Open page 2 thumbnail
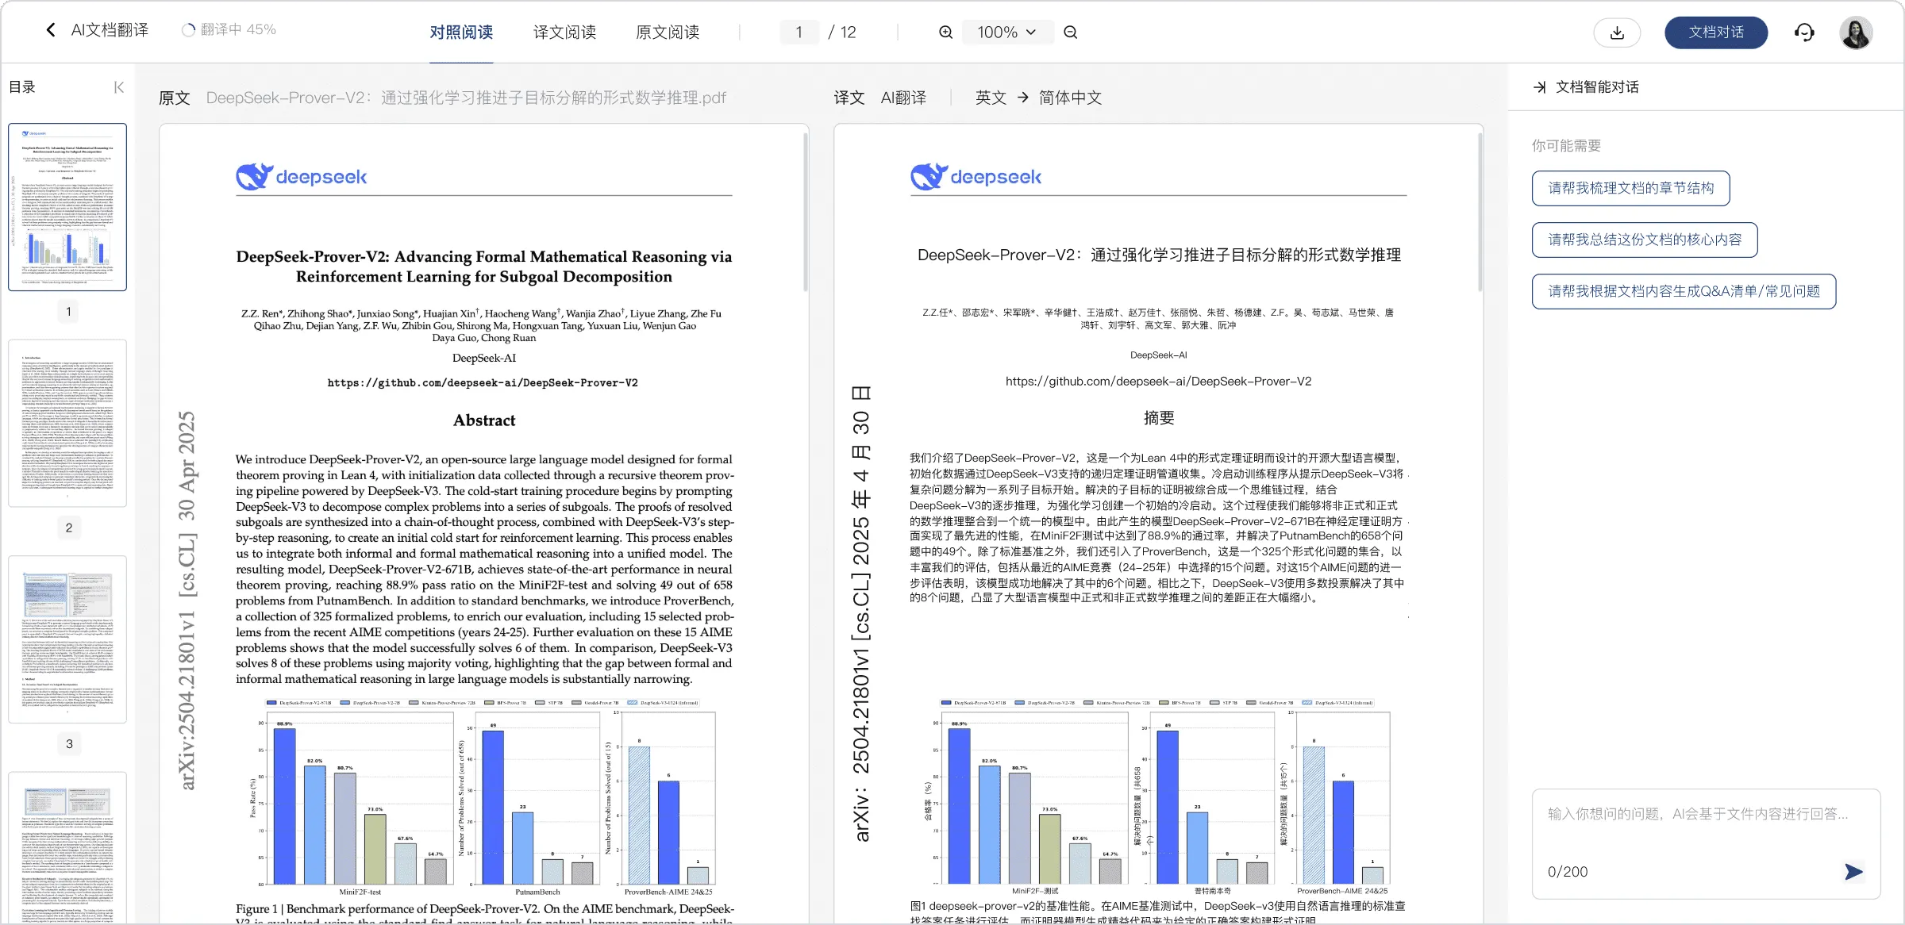The image size is (1905, 925). 67,424
